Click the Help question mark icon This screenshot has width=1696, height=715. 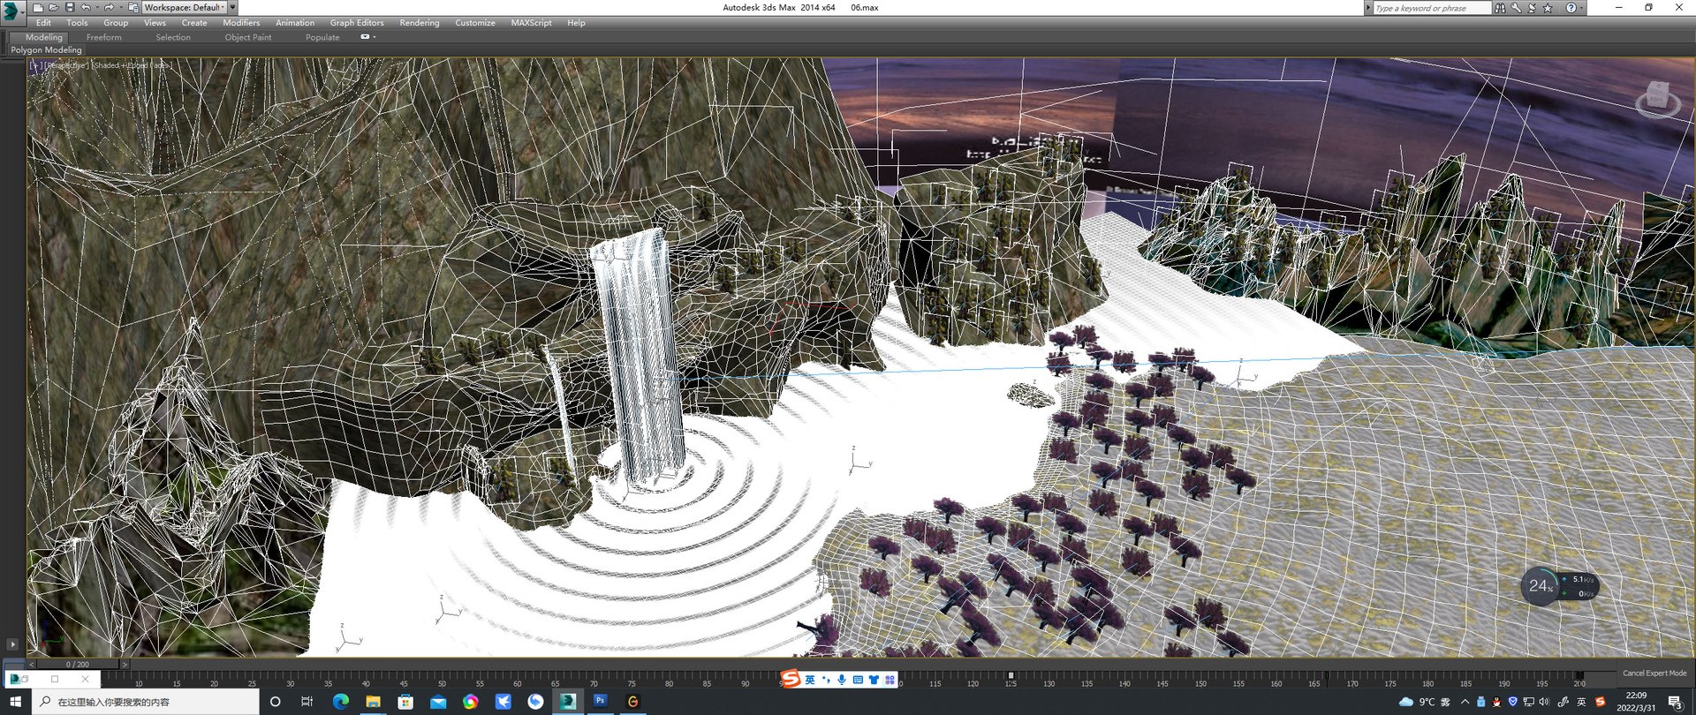click(x=1571, y=8)
